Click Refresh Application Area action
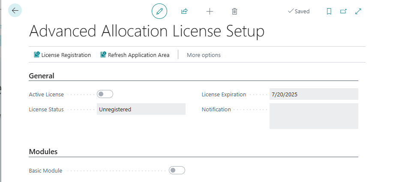393x182 pixels. pyautogui.click(x=135, y=55)
